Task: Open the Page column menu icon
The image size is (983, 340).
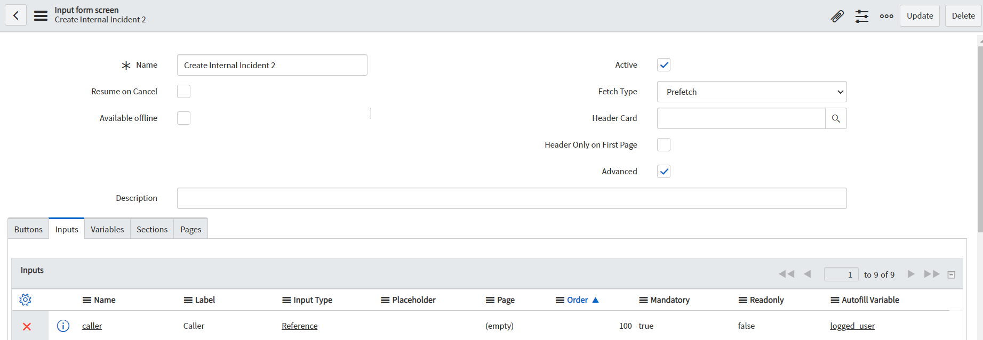Action: [490, 300]
